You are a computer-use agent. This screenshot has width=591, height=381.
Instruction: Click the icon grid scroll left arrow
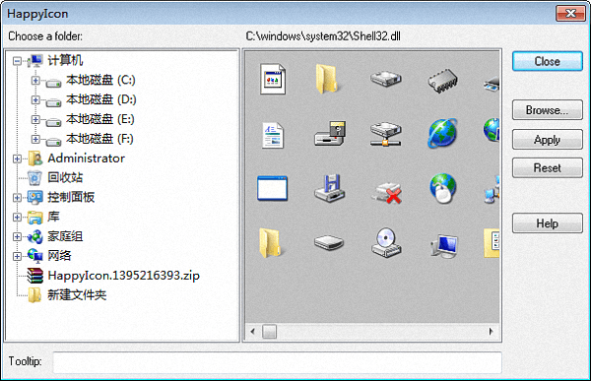[252, 332]
